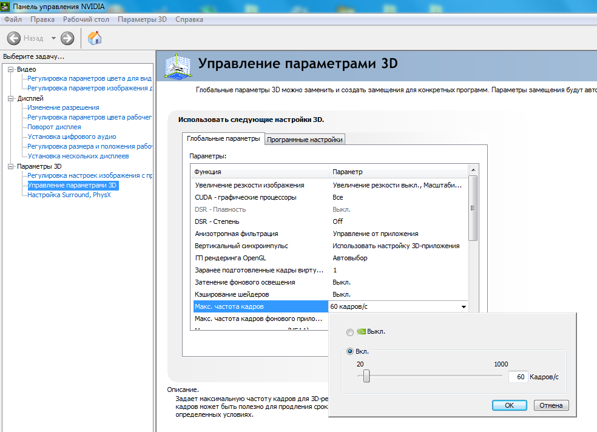Click the Все value for CUDA
This screenshot has height=432, width=597.
pos(338,197)
